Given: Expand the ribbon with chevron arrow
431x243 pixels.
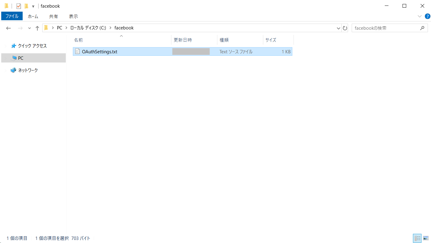Looking at the screenshot, I should (419, 16).
